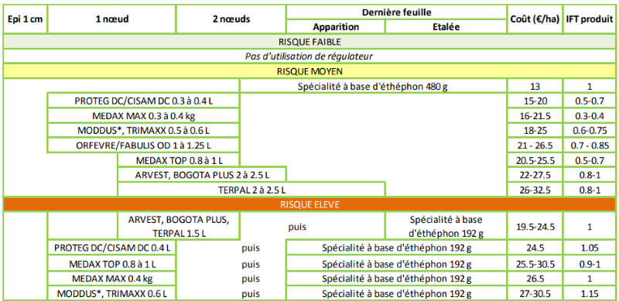
Task: Select 'Spécialité à base d'éthéphon 480 g' cell
Action: (x=373, y=87)
